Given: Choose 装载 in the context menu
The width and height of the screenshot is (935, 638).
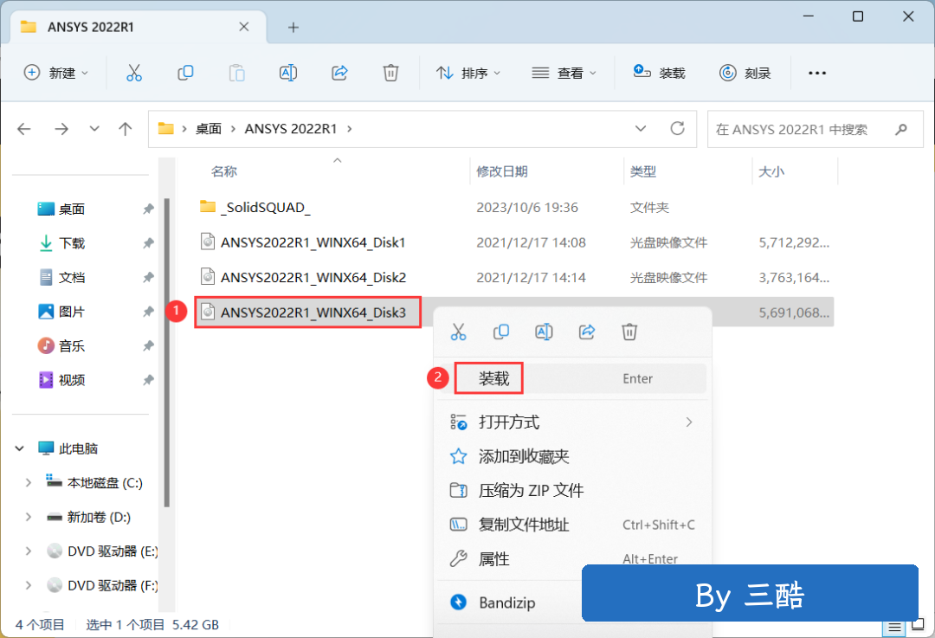Looking at the screenshot, I should click(572, 378).
